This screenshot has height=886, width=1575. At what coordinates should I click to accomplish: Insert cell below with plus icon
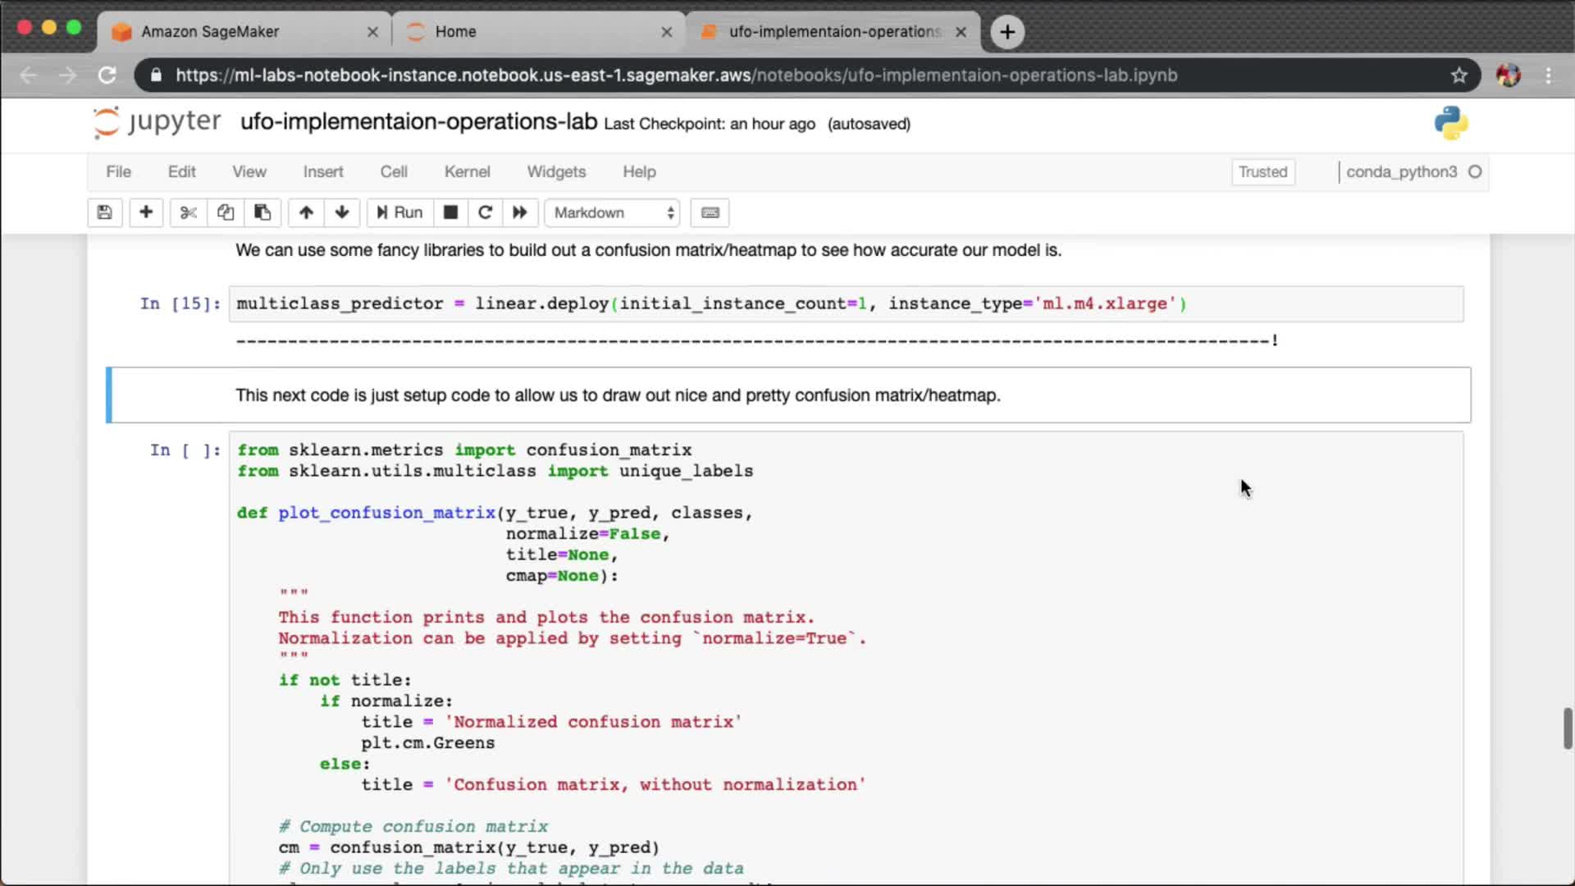pyautogui.click(x=146, y=212)
